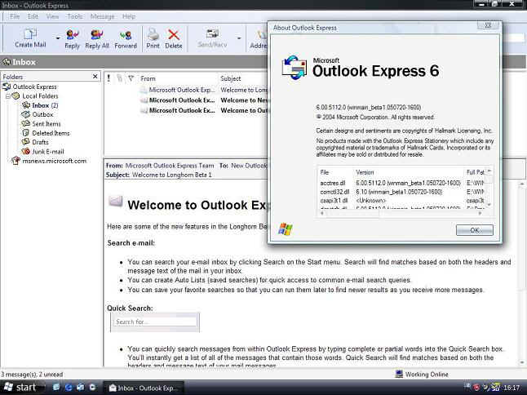Open the Message menu
The width and height of the screenshot is (527, 395).
tap(102, 16)
